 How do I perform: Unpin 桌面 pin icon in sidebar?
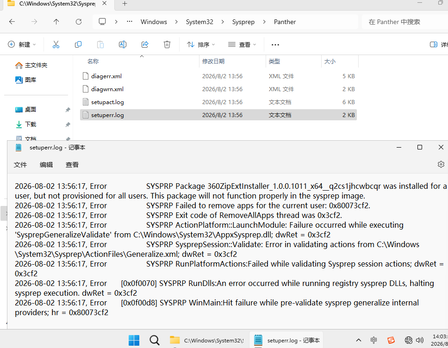[68, 110]
